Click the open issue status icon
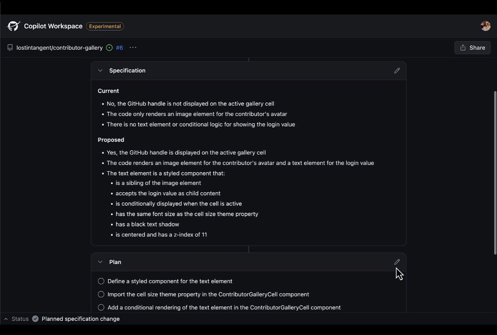 pos(109,48)
